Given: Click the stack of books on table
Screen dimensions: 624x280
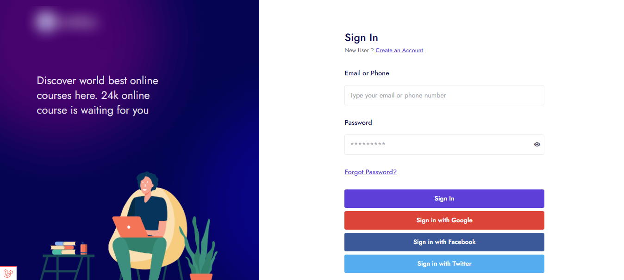Looking at the screenshot, I should click(63, 248).
